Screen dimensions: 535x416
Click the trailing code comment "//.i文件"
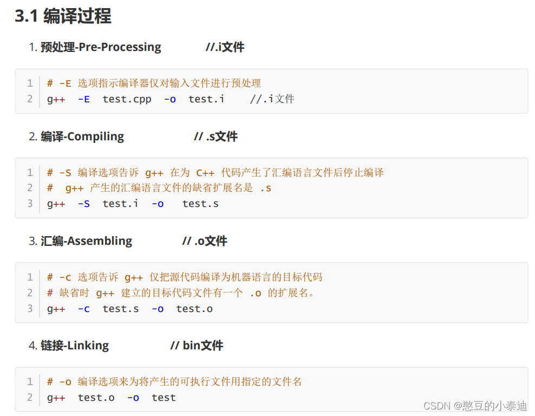point(272,99)
